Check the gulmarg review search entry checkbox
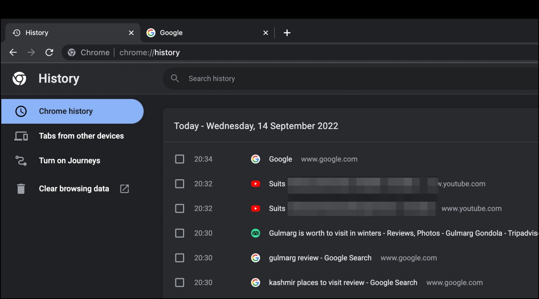Screen dimensions: 539x299 click(180, 258)
